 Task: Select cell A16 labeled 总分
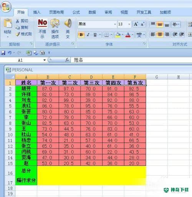pos(26,171)
